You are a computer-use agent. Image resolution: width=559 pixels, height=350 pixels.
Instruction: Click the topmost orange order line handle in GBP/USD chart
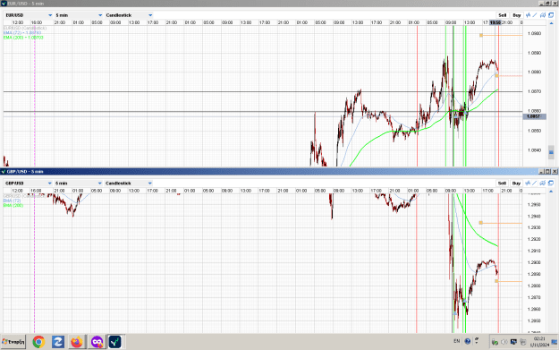click(480, 223)
